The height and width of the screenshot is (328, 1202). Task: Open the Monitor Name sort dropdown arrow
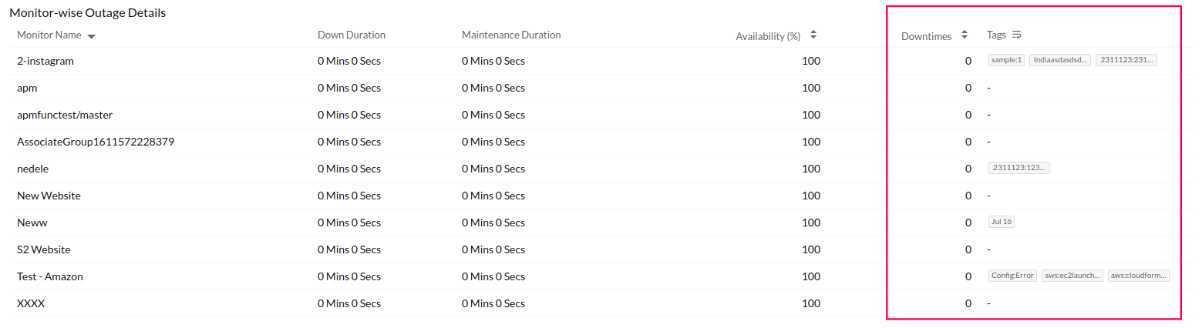tap(91, 36)
